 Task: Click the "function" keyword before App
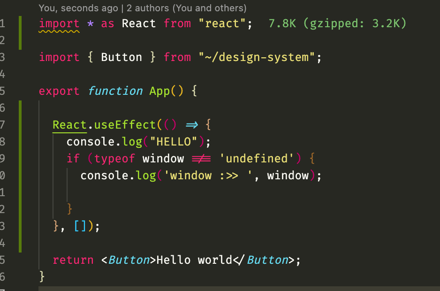[115, 91]
